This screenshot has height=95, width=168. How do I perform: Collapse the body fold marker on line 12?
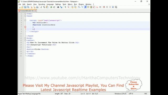tap(25, 38)
